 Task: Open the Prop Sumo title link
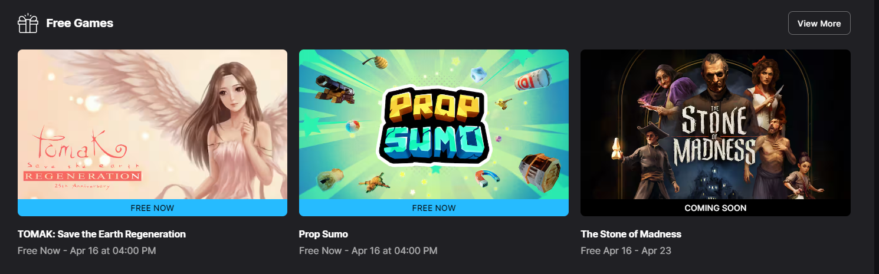[x=323, y=234]
